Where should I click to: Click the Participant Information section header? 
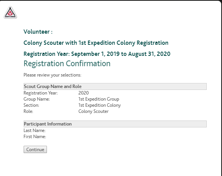(x=115, y=124)
